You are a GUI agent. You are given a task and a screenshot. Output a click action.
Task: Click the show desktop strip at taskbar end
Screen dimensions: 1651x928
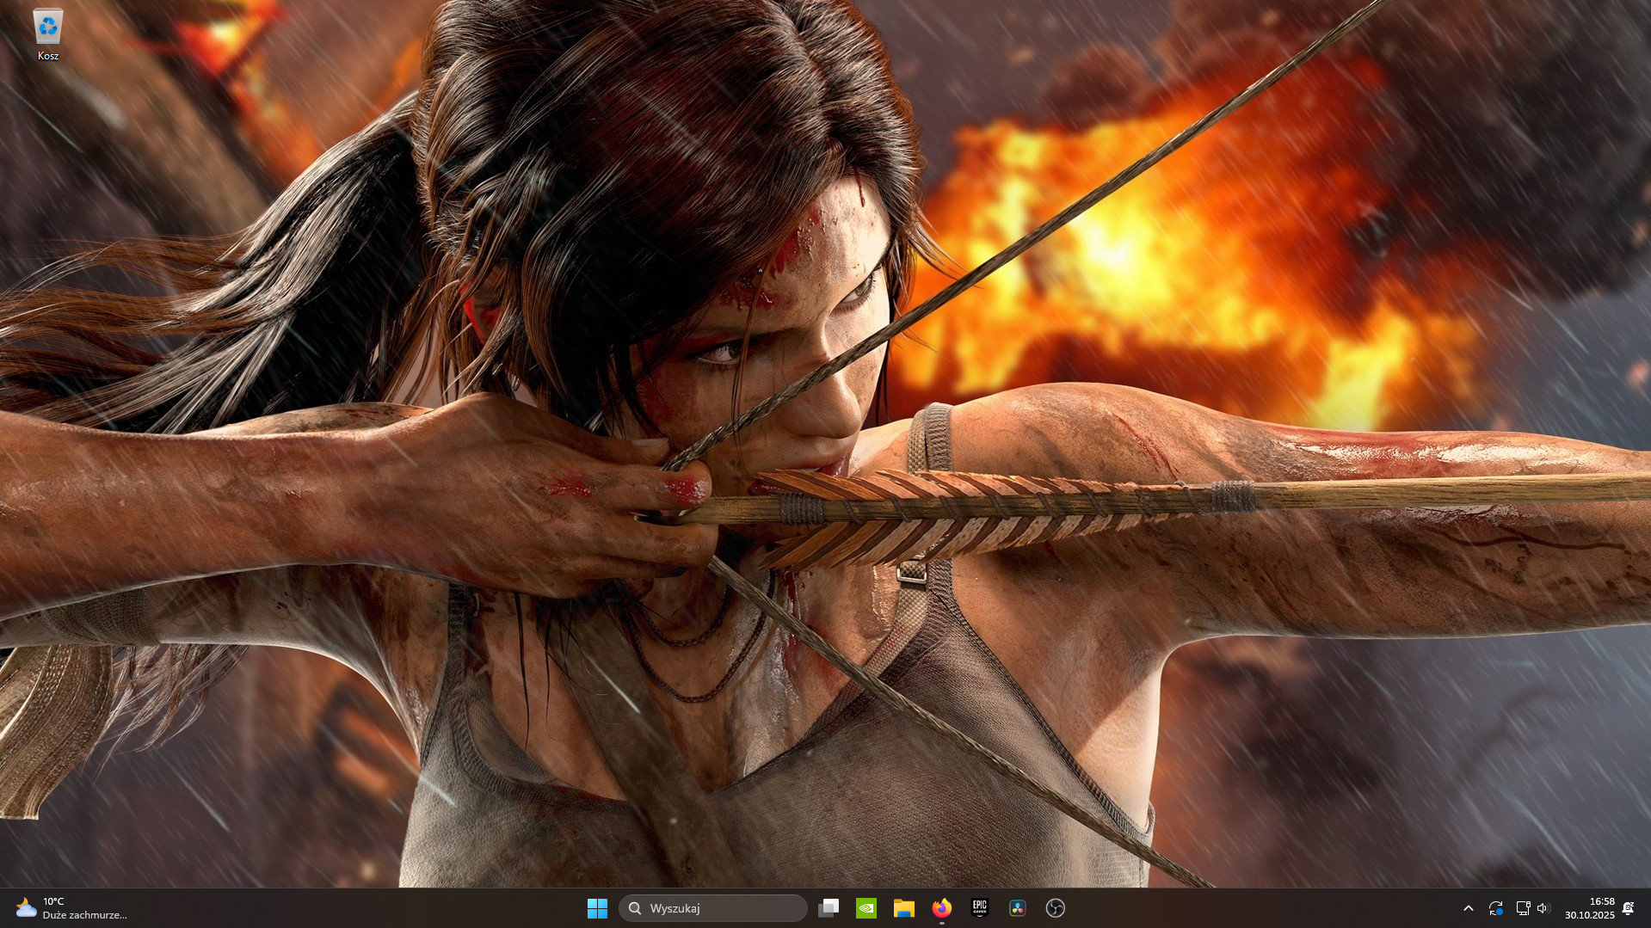(x=1648, y=908)
